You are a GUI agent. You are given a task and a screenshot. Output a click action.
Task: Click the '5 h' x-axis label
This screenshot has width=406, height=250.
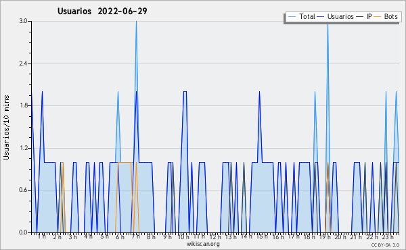pos(104,236)
